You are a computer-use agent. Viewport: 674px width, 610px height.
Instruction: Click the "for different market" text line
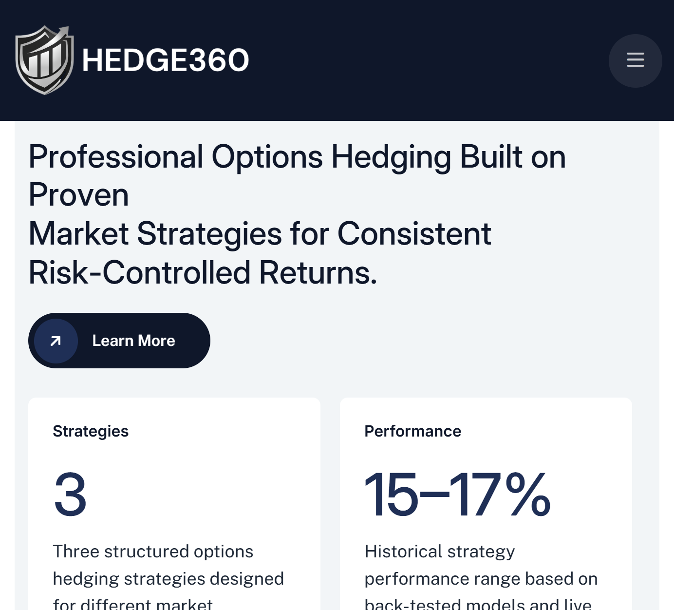click(x=132, y=604)
